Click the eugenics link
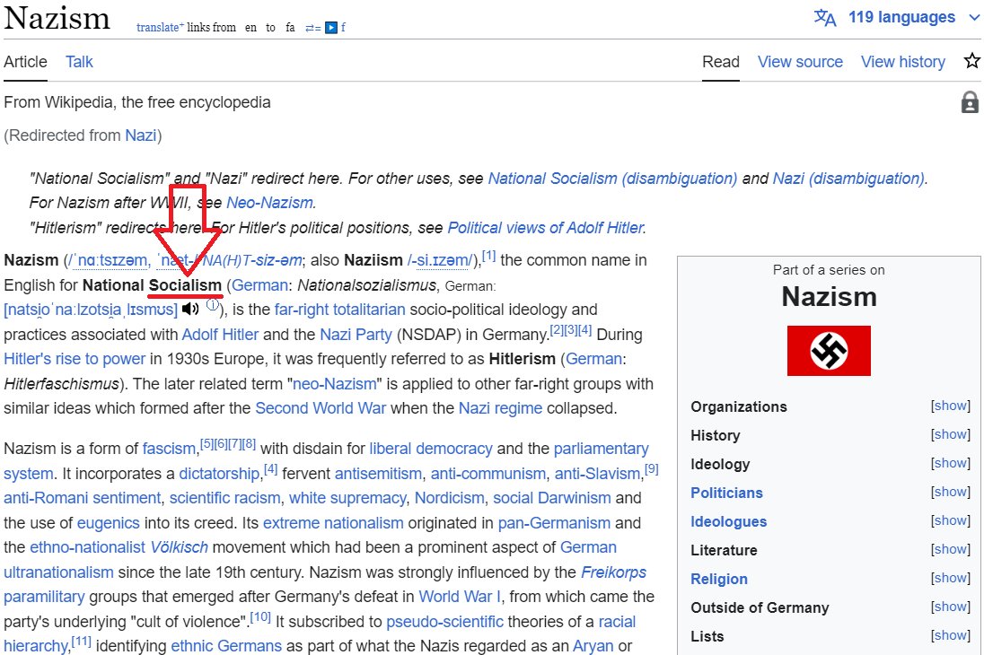 [108, 523]
